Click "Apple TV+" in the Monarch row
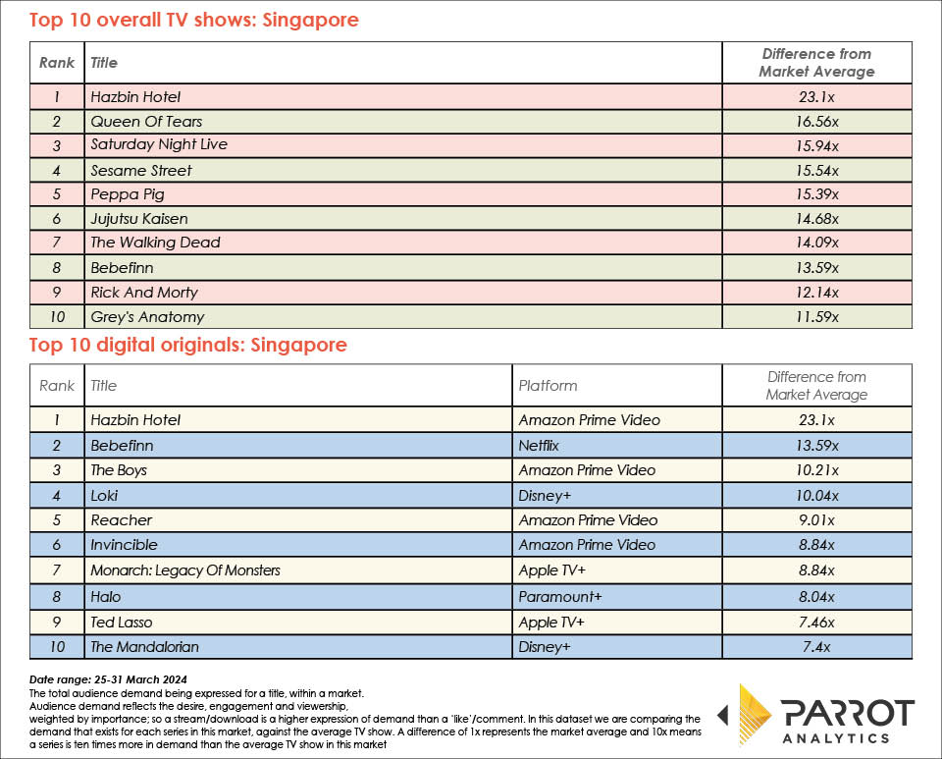 tap(552, 570)
